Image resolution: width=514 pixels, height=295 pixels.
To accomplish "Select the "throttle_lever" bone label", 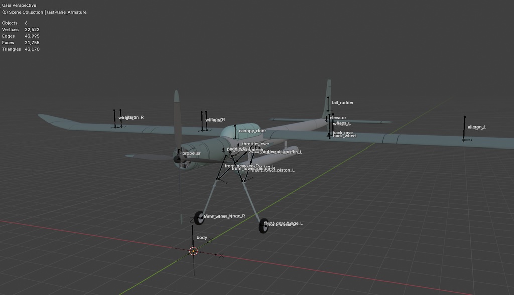I will [255, 144].
